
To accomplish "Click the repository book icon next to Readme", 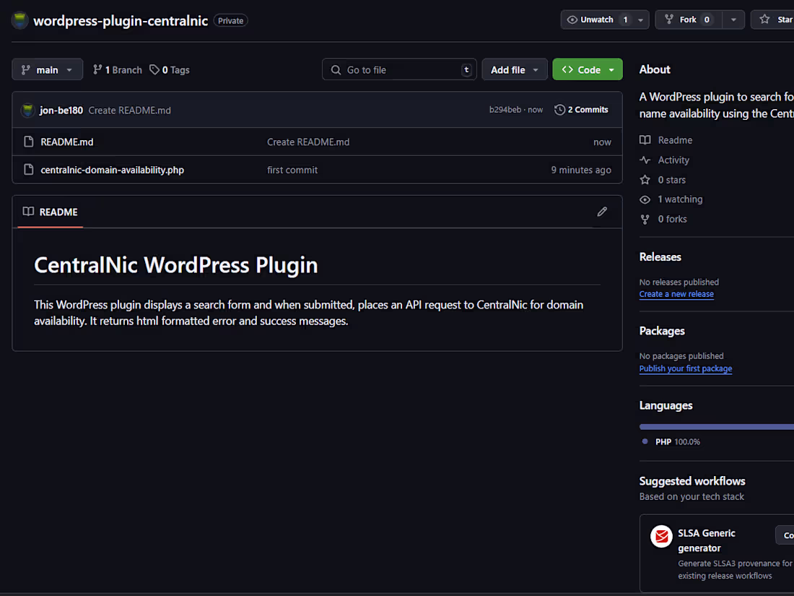I will tap(645, 139).
